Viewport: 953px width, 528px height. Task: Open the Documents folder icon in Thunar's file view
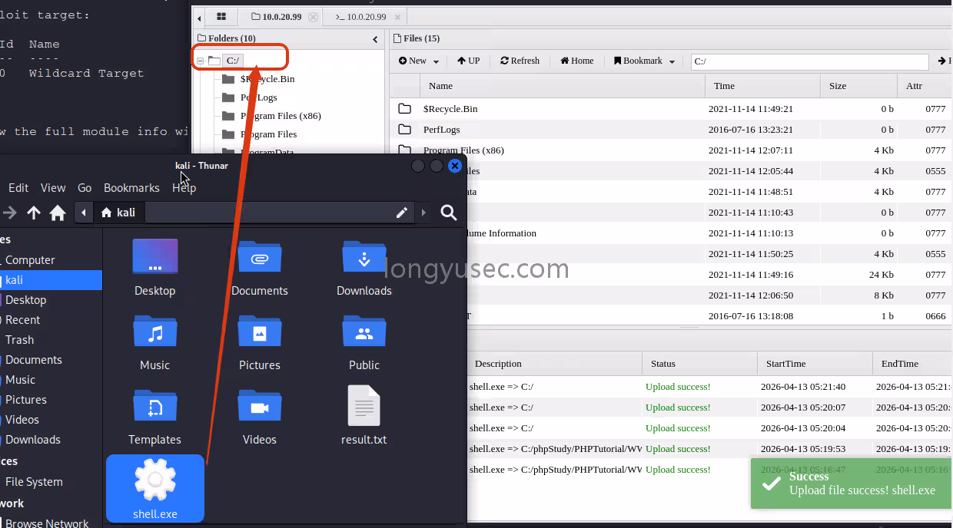[260, 256]
